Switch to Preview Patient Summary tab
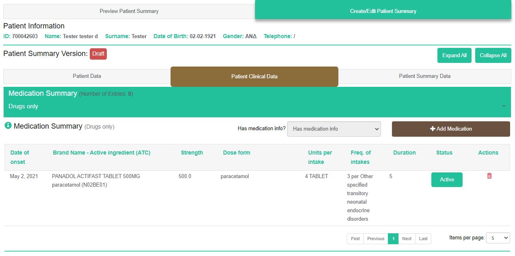 pos(129,11)
